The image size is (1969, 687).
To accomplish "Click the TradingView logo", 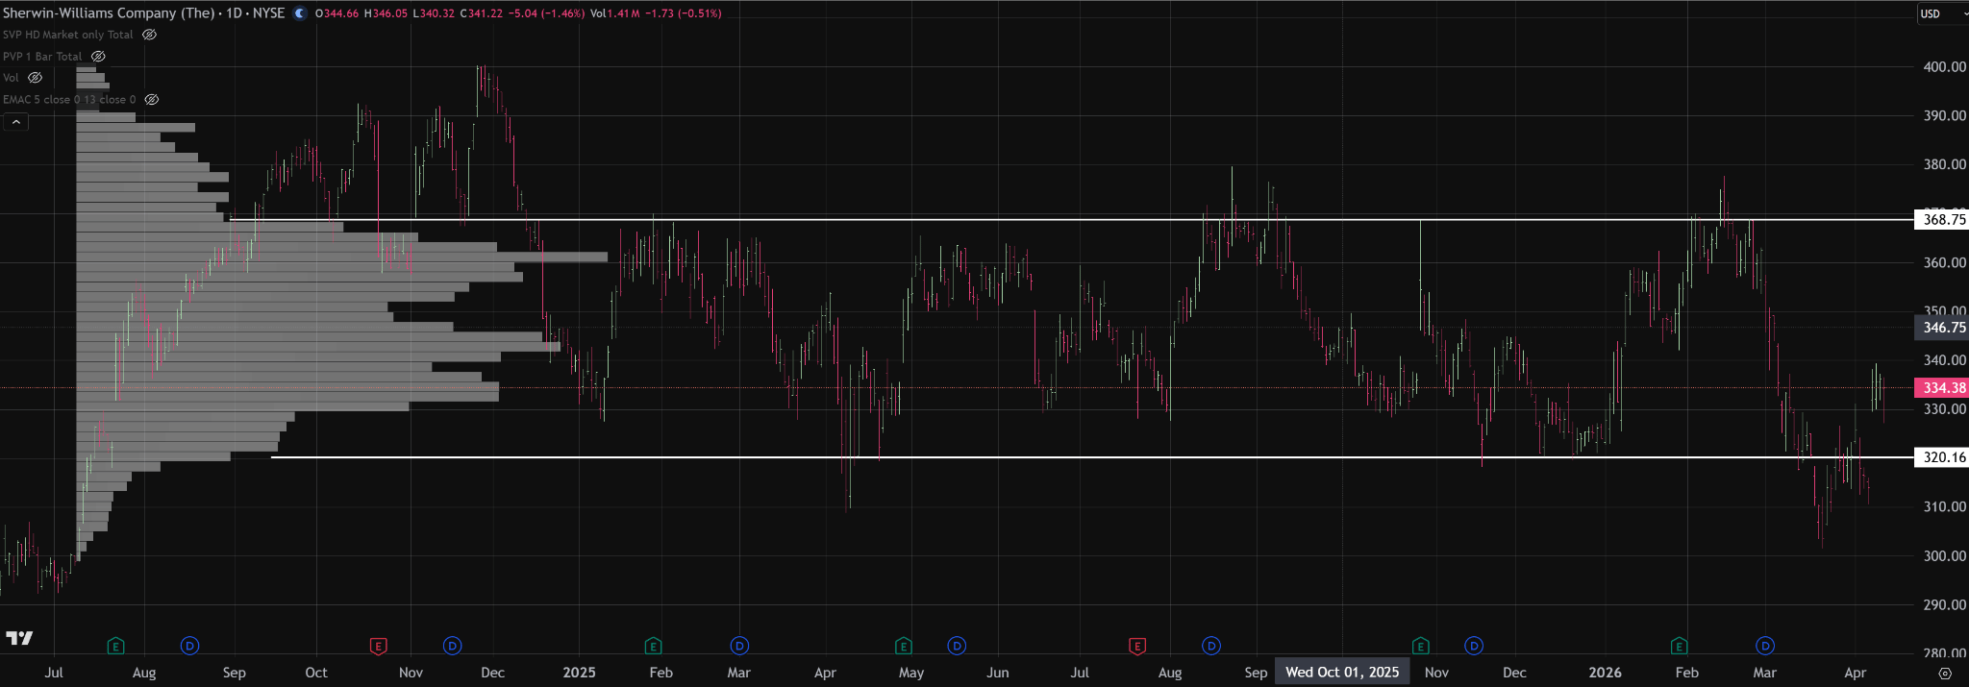I will click(19, 638).
